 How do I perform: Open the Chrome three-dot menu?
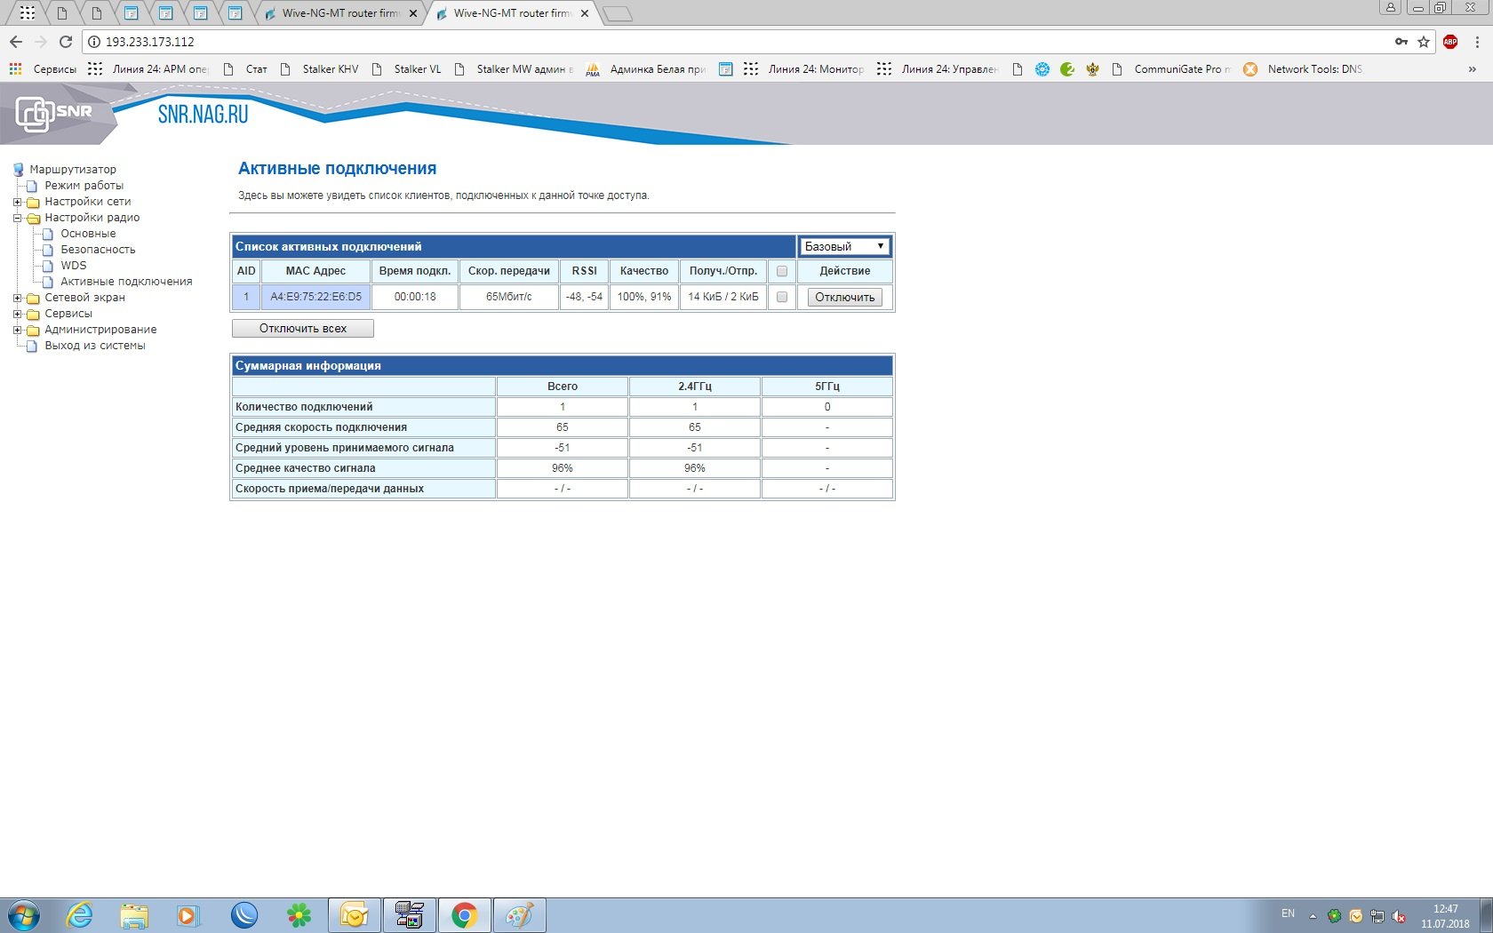pyautogui.click(x=1477, y=42)
